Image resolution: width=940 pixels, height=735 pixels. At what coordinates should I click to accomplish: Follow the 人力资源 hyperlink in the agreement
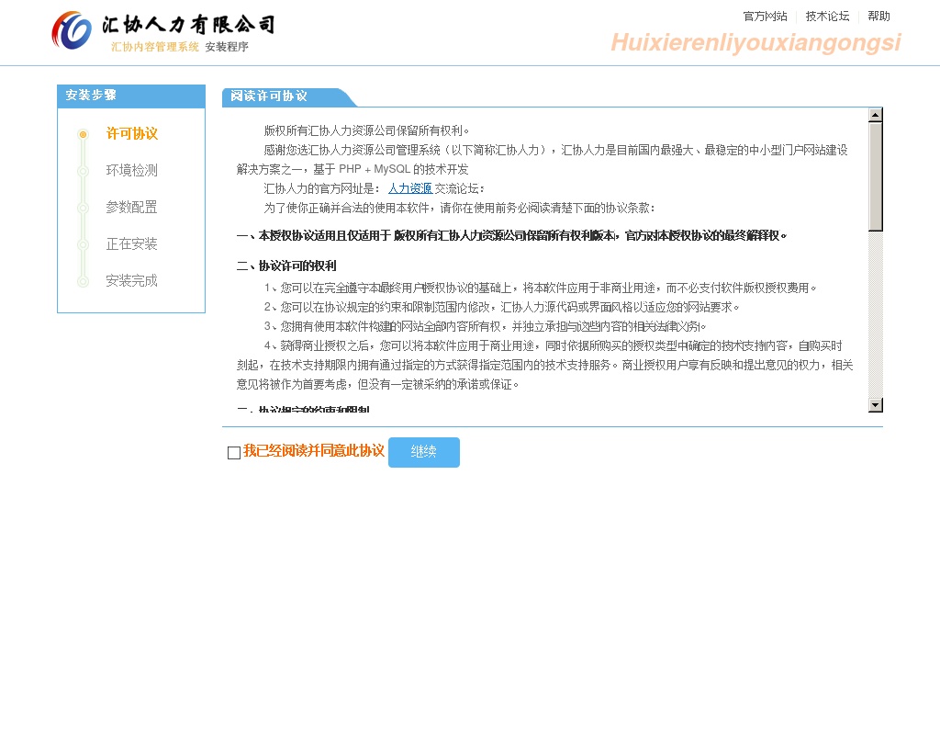coord(409,188)
